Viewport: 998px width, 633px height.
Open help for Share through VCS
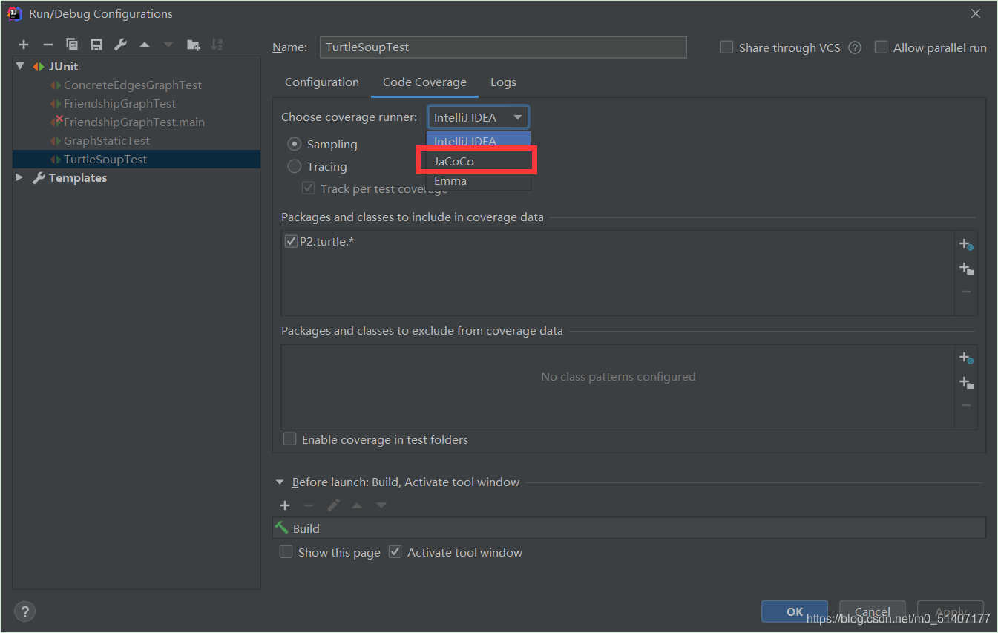tap(855, 47)
